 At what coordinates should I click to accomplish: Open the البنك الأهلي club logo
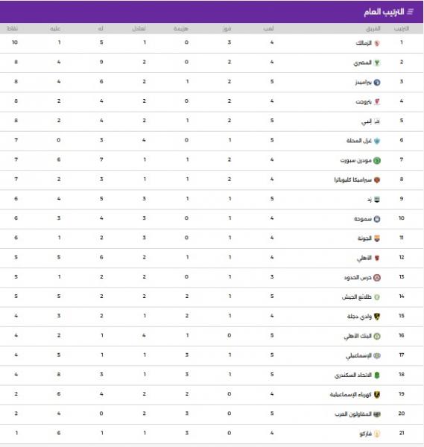(376, 336)
